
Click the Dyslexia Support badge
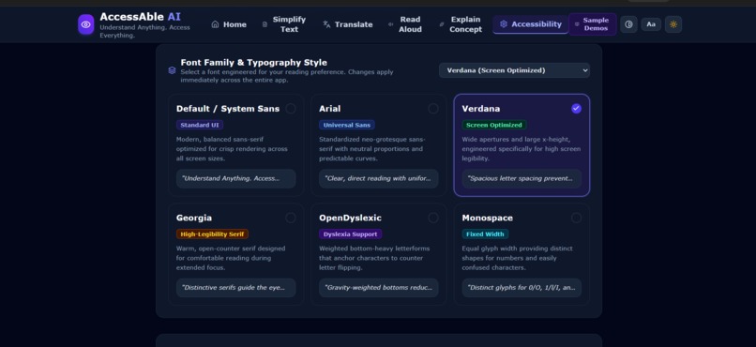pos(350,234)
